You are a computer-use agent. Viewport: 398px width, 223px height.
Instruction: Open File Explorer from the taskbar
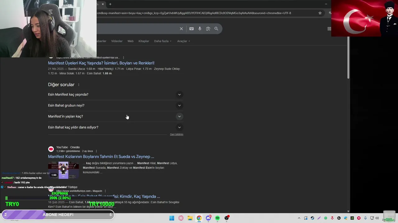click(190, 218)
